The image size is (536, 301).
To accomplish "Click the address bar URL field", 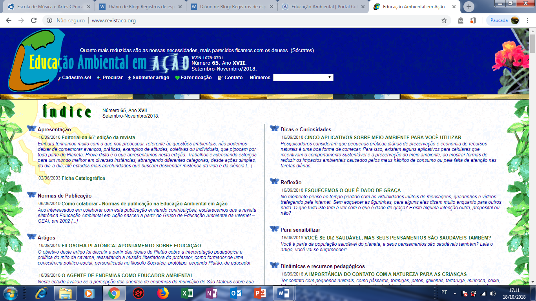I will point(235,20).
